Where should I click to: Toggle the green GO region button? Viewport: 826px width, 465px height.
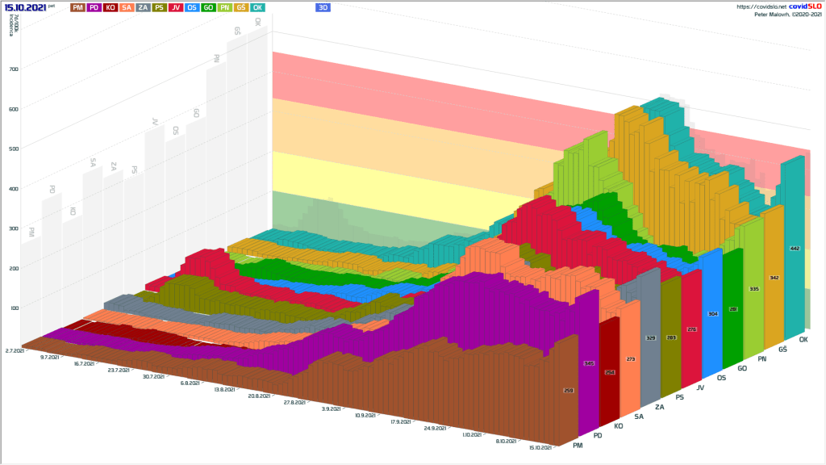208,7
